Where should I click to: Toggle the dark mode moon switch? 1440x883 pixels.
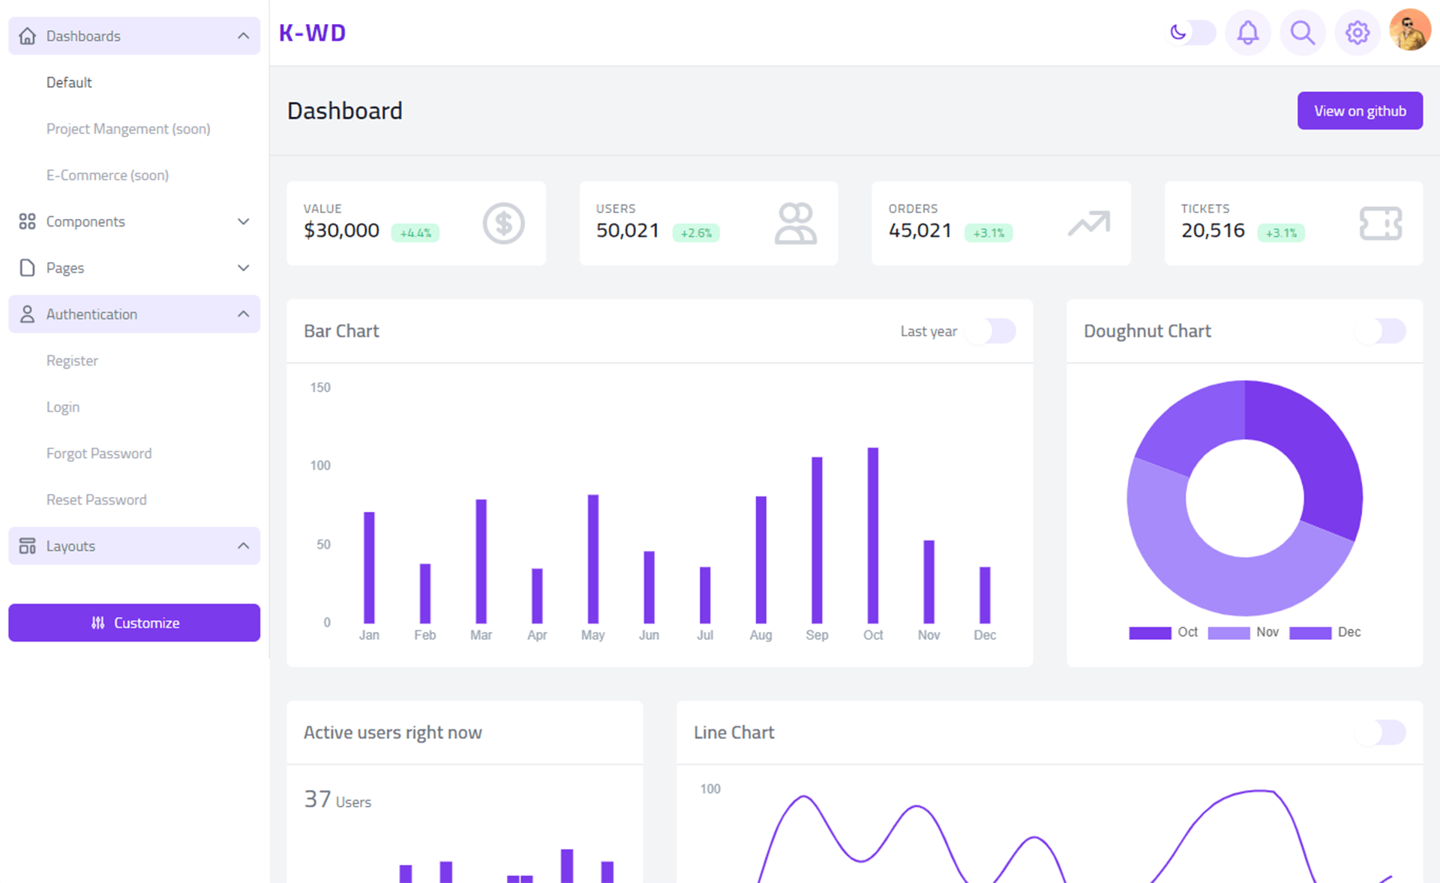(1188, 34)
